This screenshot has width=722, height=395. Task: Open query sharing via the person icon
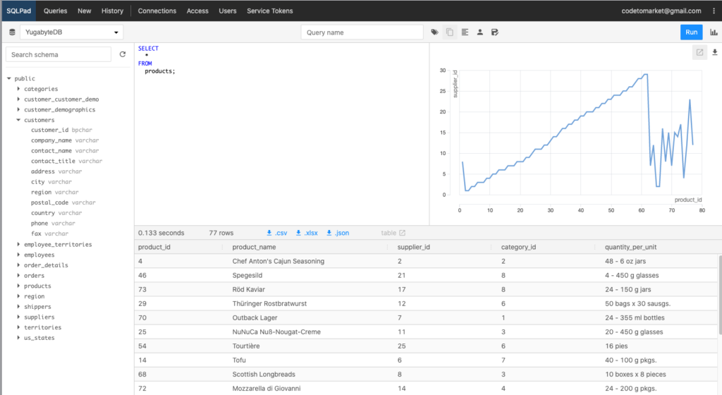(479, 32)
